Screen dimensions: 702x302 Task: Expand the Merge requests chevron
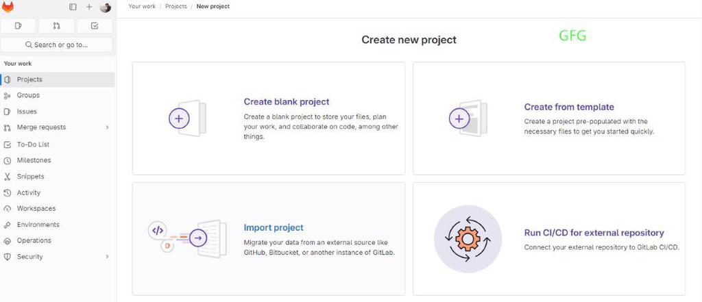(107, 127)
